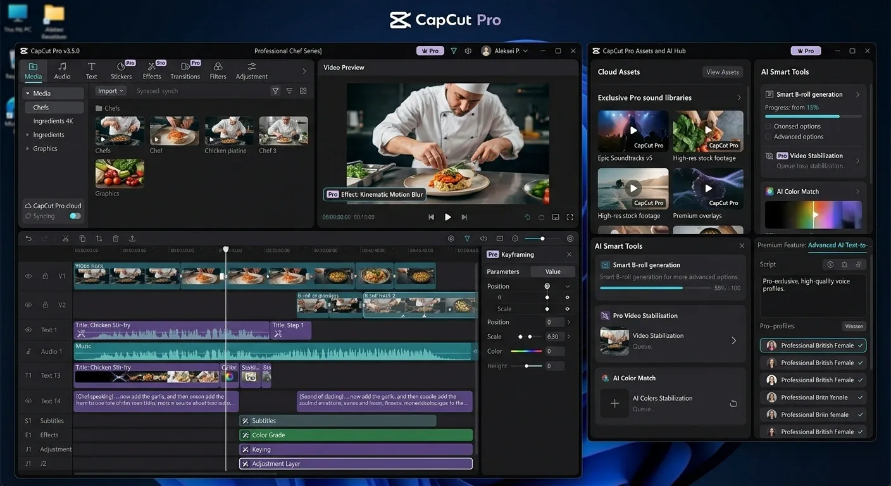Screen dimensions: 891x486
Task: Click the speaker icon in the CapCut title bar
Action: pyautogui.click(x=468, y=51)
